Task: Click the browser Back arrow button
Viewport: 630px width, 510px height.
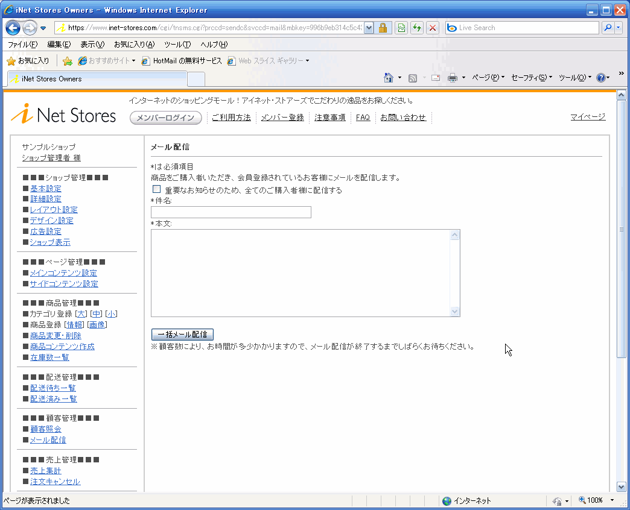Action: (x=13, y=28)
